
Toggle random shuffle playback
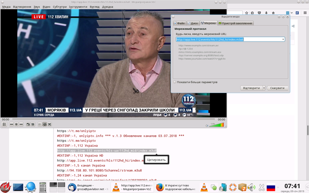(49, 124)
